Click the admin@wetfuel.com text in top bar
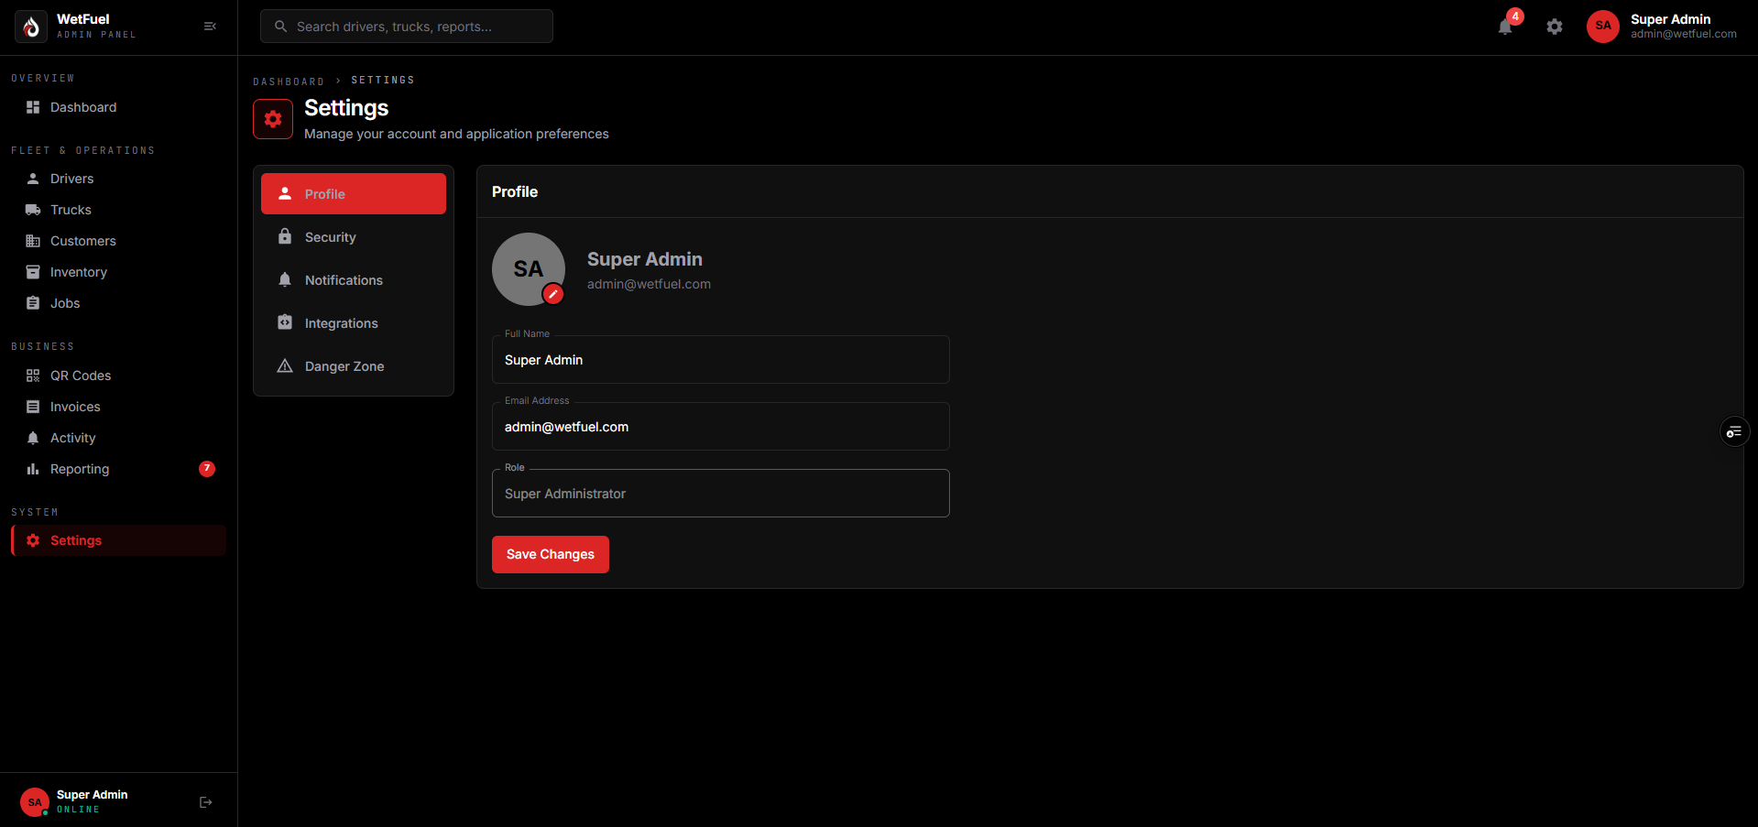Viewport: 1758px width, 827px height. click(x=1683, y=34)
